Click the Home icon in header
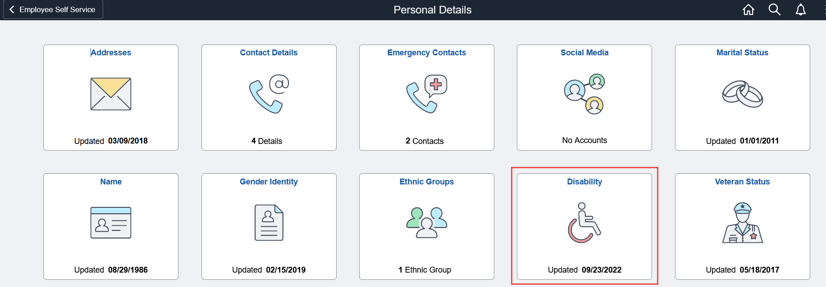Viewport: 826px width, 287px height. [x=748, y=9]
